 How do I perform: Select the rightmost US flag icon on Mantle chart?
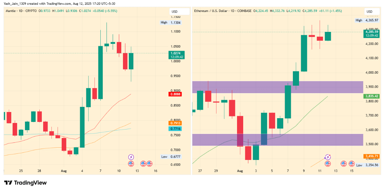[149, 163]
